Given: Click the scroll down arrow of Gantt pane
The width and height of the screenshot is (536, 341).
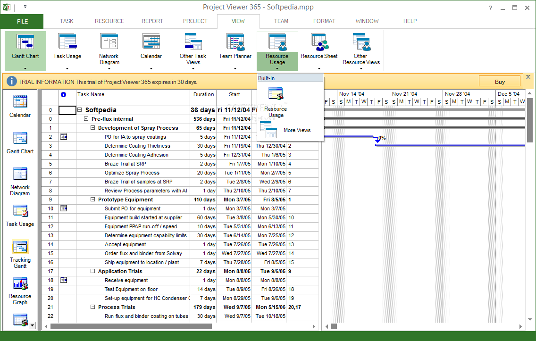Looking at the screenshot, I should click(530, 319).
